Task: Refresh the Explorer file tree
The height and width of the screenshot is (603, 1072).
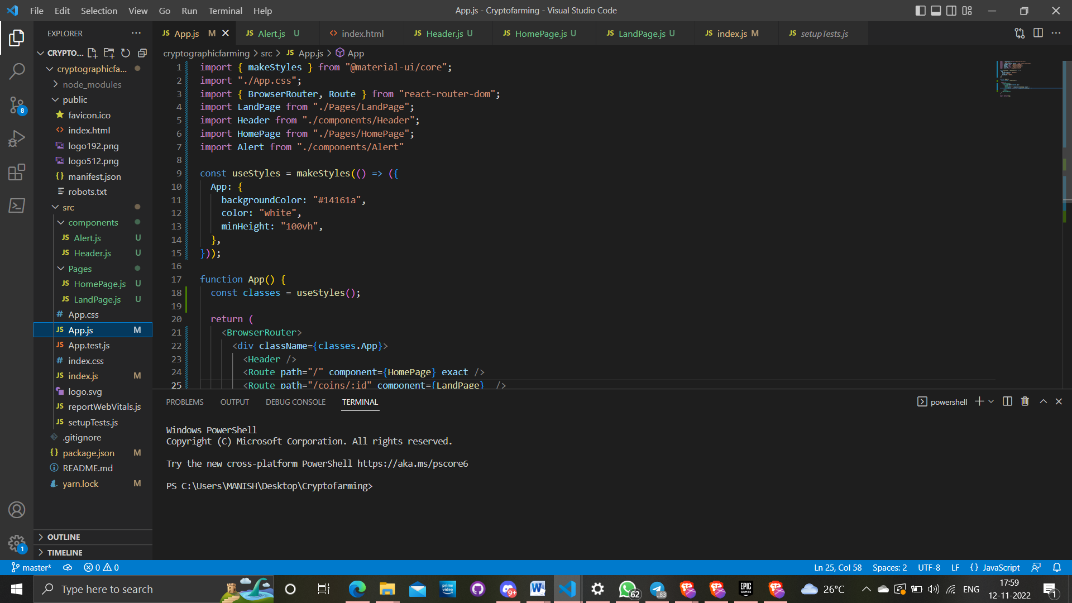Action: pos(126,53)
